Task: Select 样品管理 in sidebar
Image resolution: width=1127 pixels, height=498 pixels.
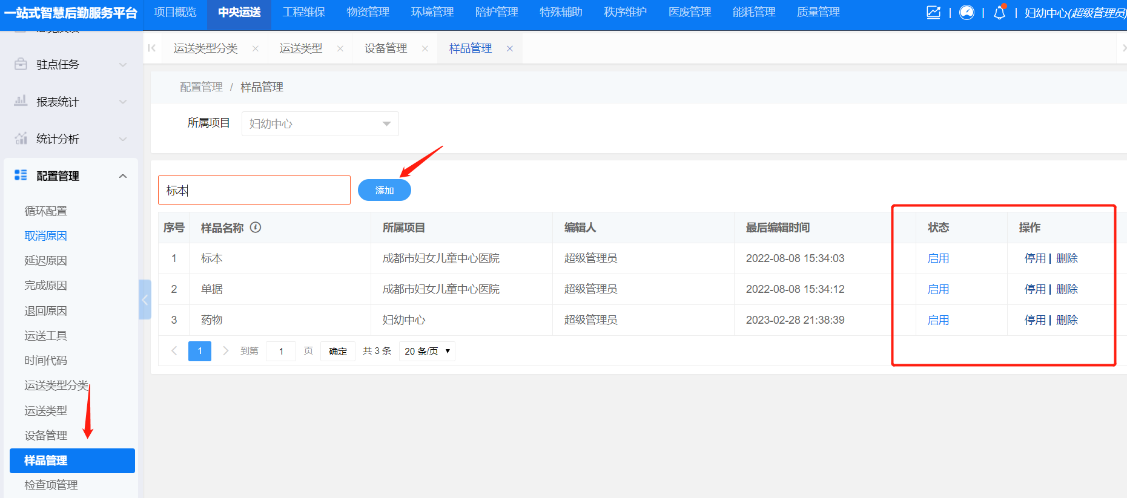Action: coord(72,460)
